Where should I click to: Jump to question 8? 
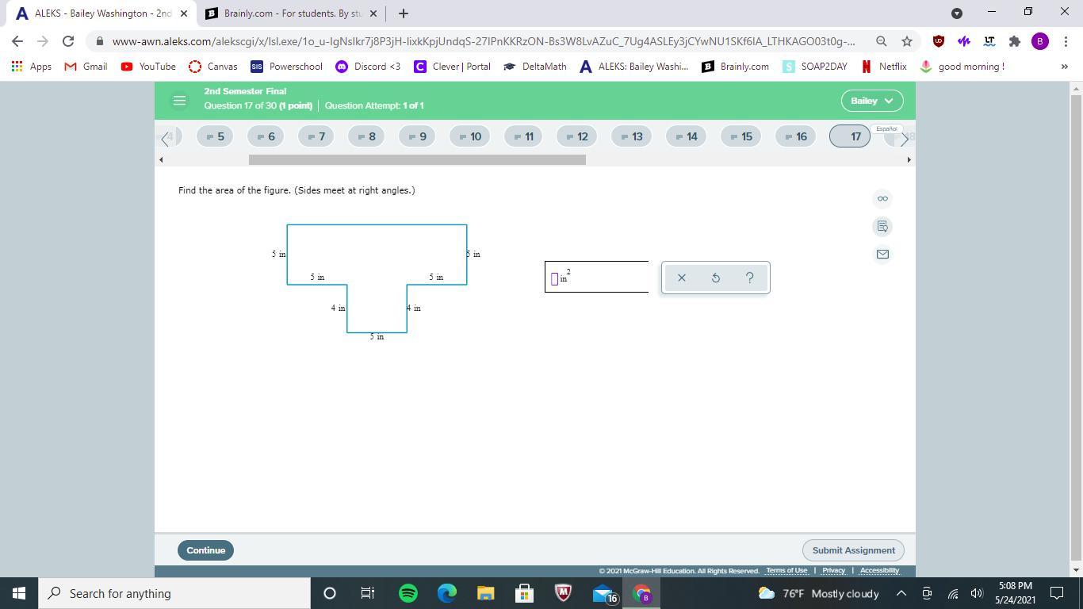(x=367, y=136)
